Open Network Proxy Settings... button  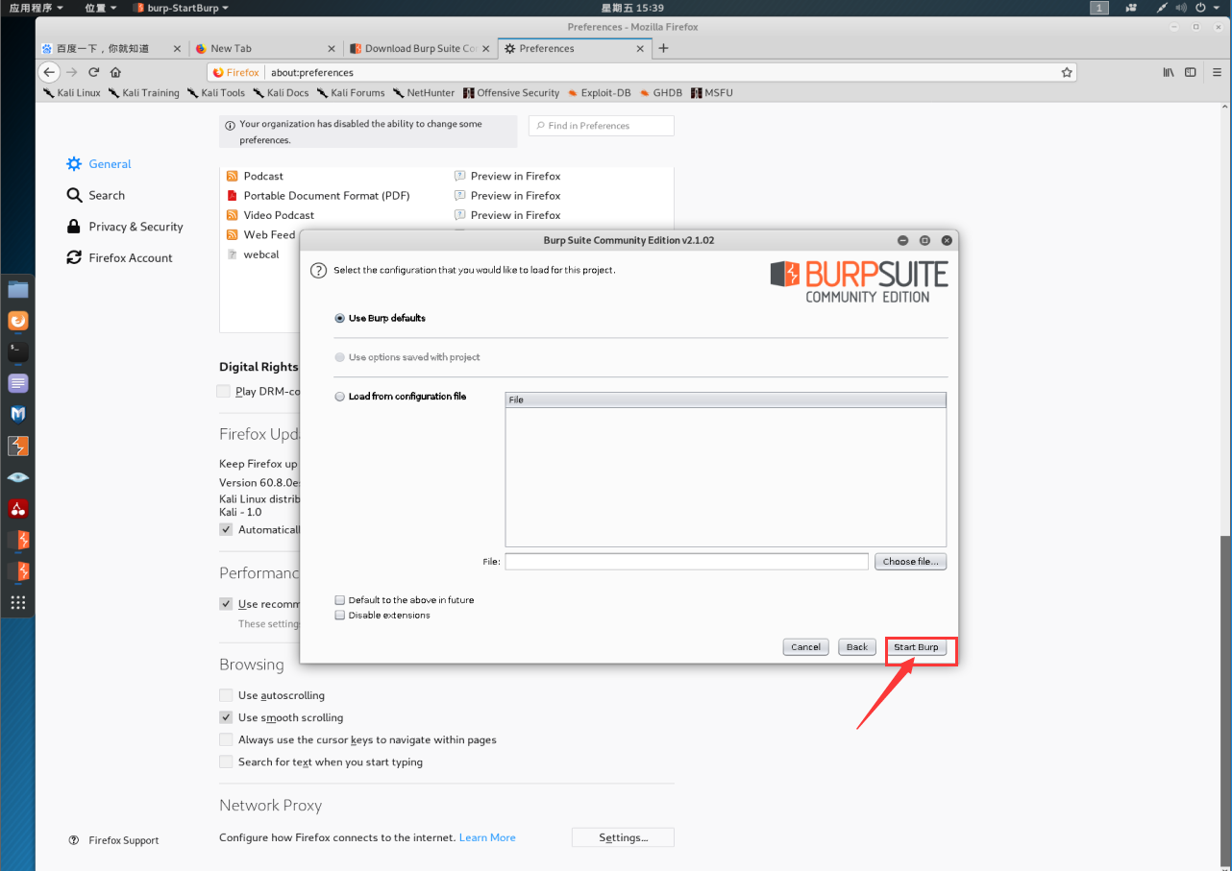click(623, 837)
